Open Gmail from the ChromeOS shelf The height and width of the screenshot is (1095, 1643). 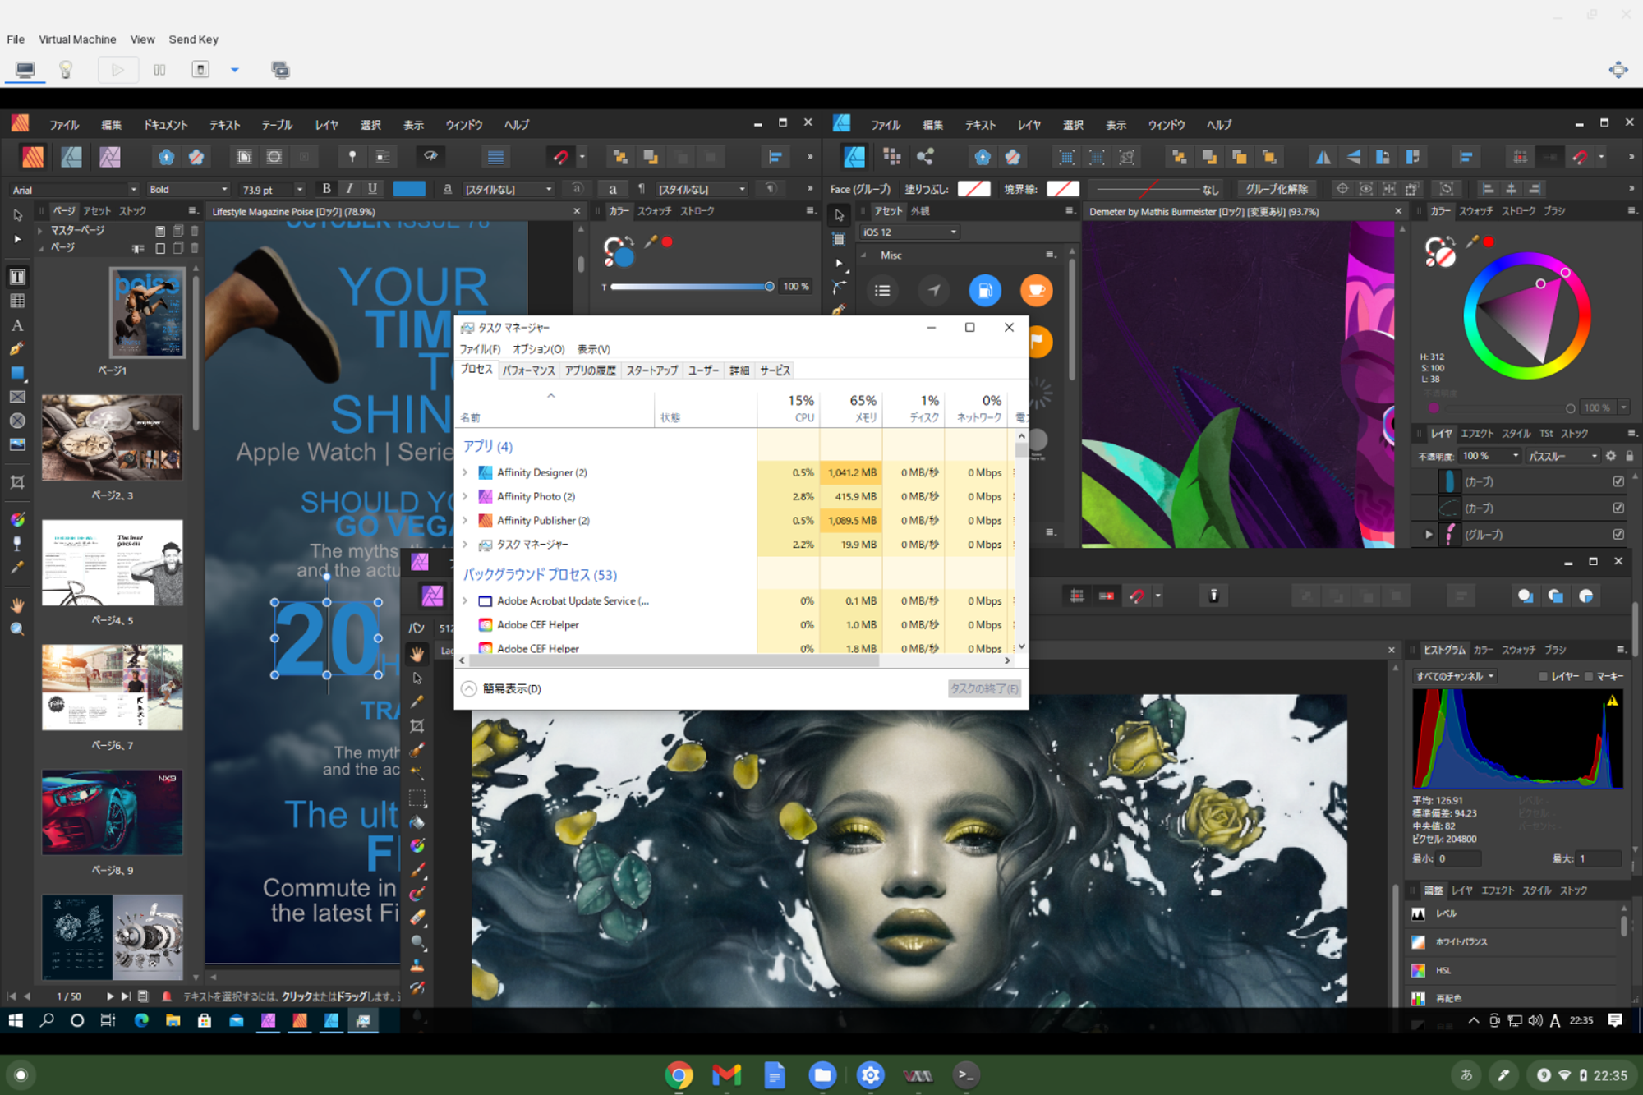pyautogui.click(x=726, y=1074)
